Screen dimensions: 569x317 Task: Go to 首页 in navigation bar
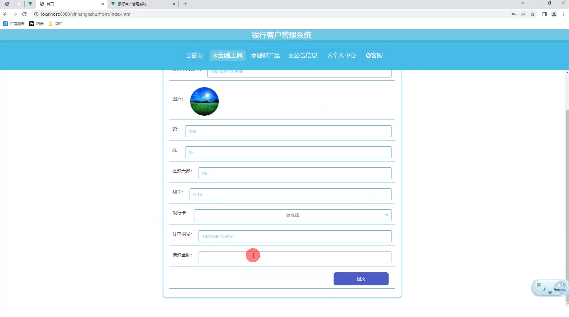click(x=194, y=56)
